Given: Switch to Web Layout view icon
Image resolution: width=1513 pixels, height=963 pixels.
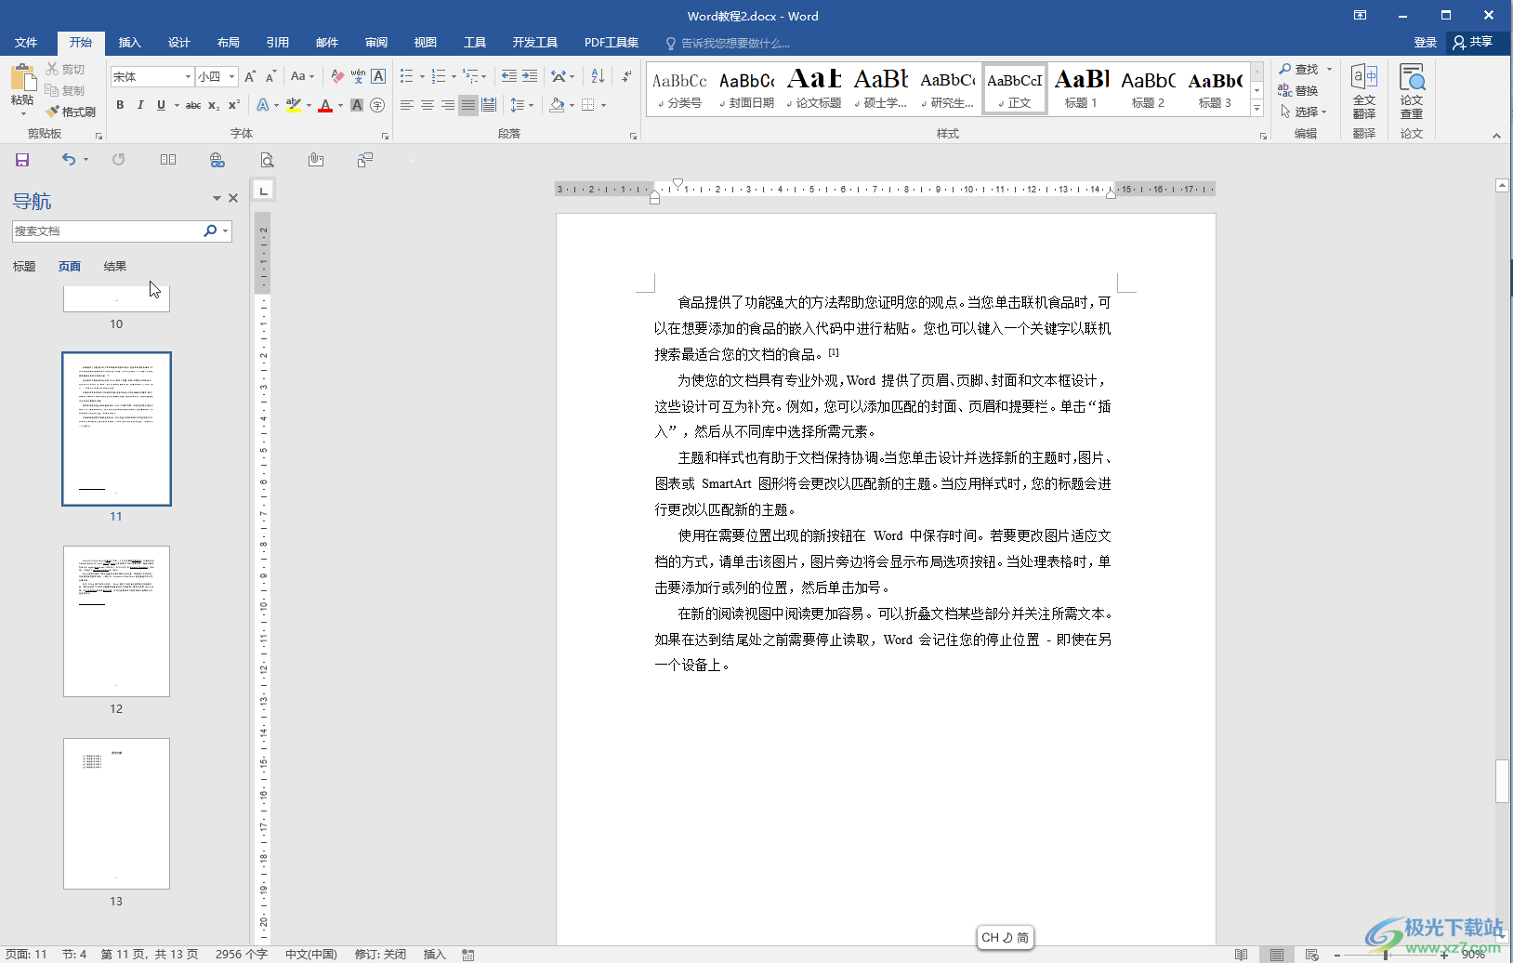Looking at the screenshot, I should 1311,955.
